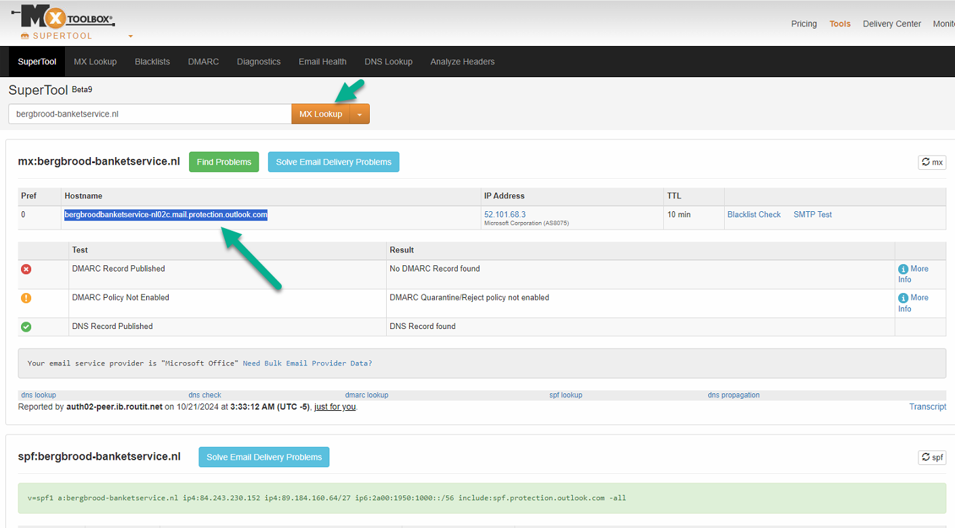Viewport: 955px width, 528px height.
Task: Click the dmarc lookup link
Action: pyautogui.click(x=366, y=395)
